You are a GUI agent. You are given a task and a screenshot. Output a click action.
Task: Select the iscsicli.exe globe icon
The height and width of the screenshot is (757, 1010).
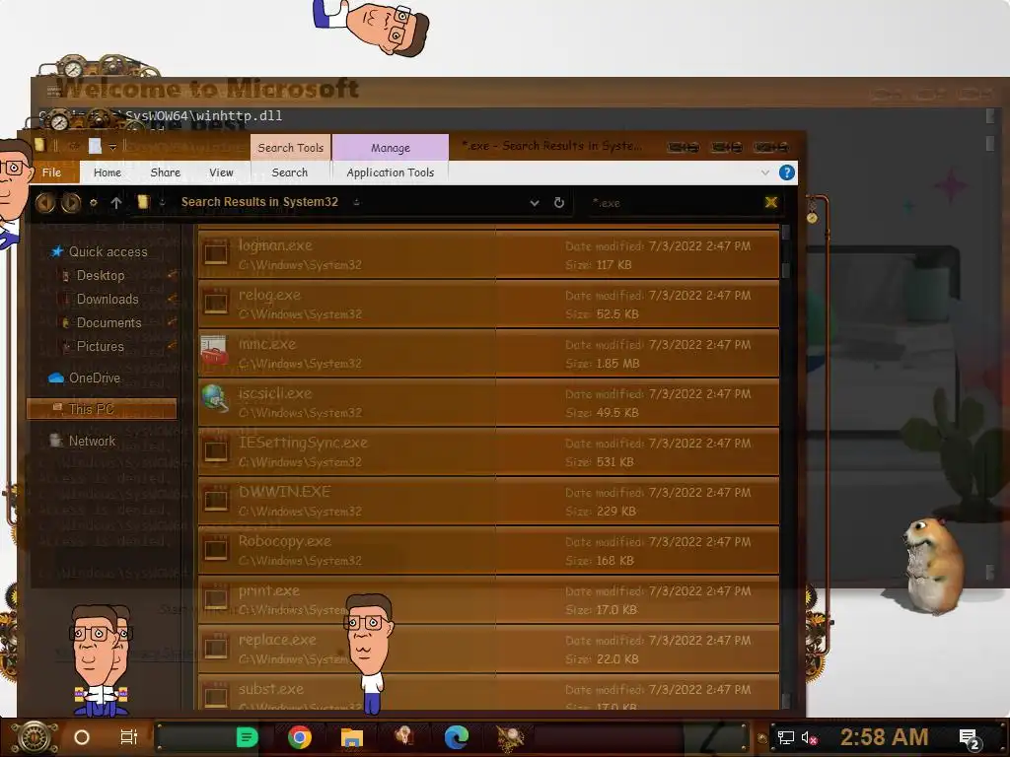[x=214, y=399]
